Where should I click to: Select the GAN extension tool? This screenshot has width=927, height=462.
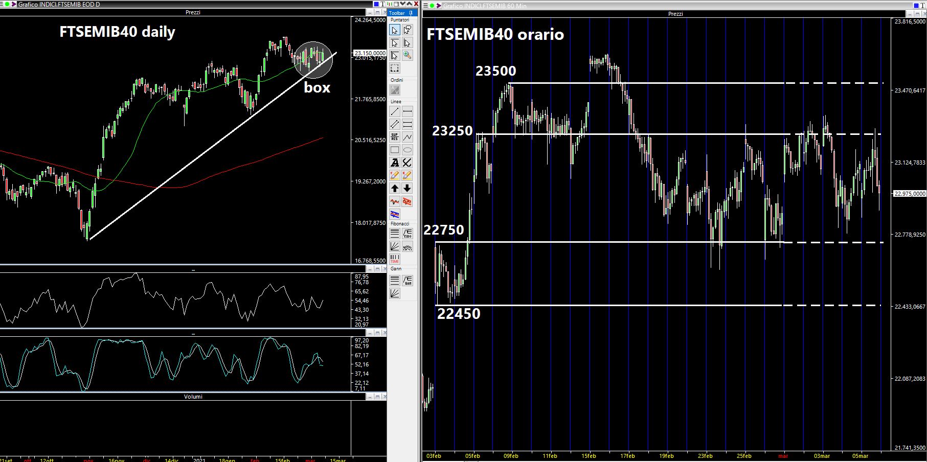pos(408,281)
